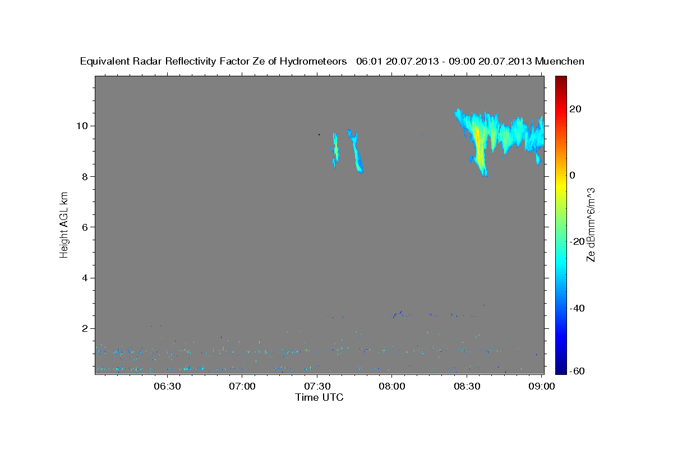Click the '08:00' time tick label
The width and height of the screenshot is (673, 449).
pos(392,387)
